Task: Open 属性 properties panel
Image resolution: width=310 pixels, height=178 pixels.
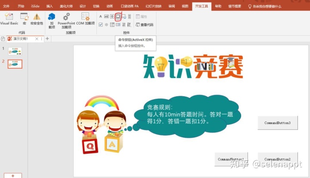Action: click(x=141, y=17)
